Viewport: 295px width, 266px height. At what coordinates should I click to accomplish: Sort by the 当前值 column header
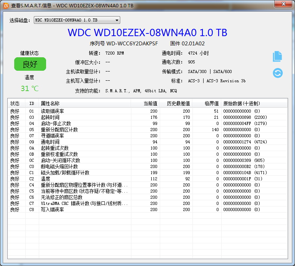[146, 103]
